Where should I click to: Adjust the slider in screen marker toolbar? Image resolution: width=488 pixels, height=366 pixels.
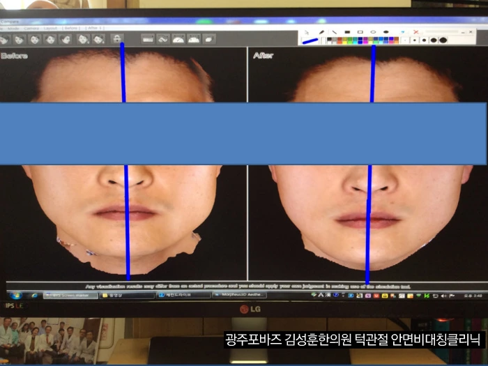442,31
